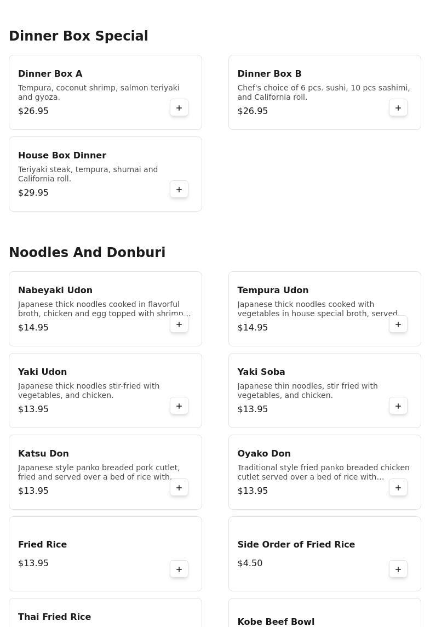This screenshot has height=627, width=430.
Task: Add Oyako Don with plus button
Action: 398,488
